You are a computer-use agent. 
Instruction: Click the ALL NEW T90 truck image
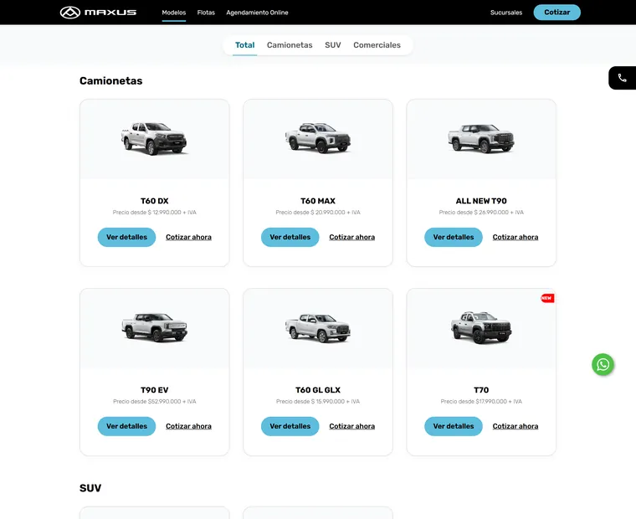click(x=481, y=138)
